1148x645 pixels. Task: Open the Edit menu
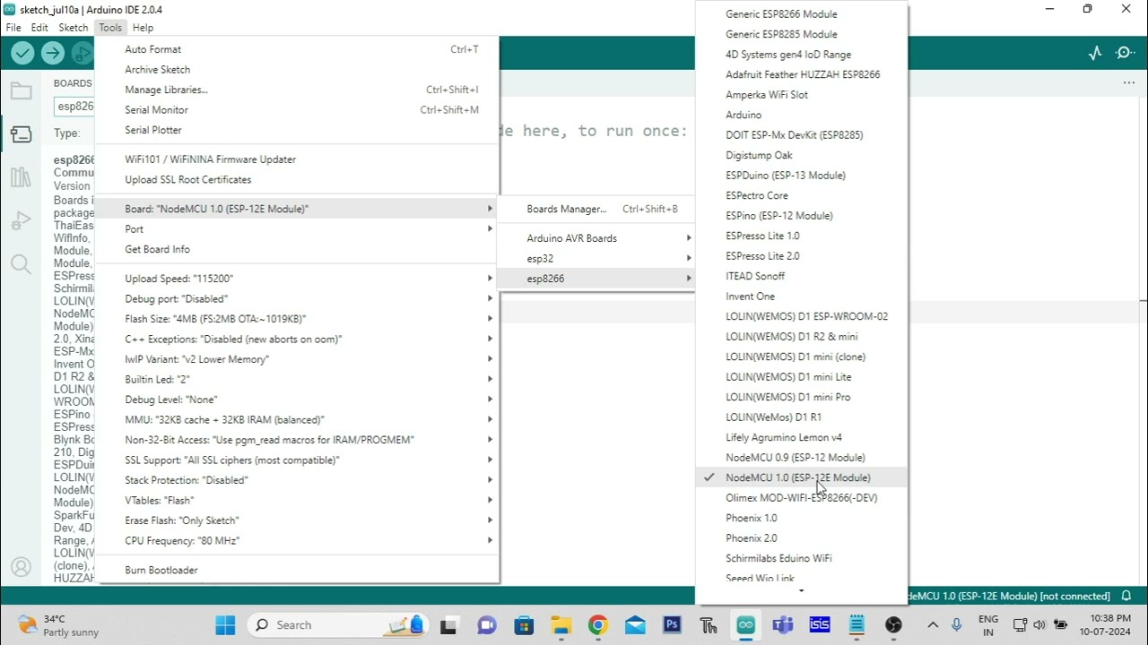pyautogui.click(x=39, y=28)
